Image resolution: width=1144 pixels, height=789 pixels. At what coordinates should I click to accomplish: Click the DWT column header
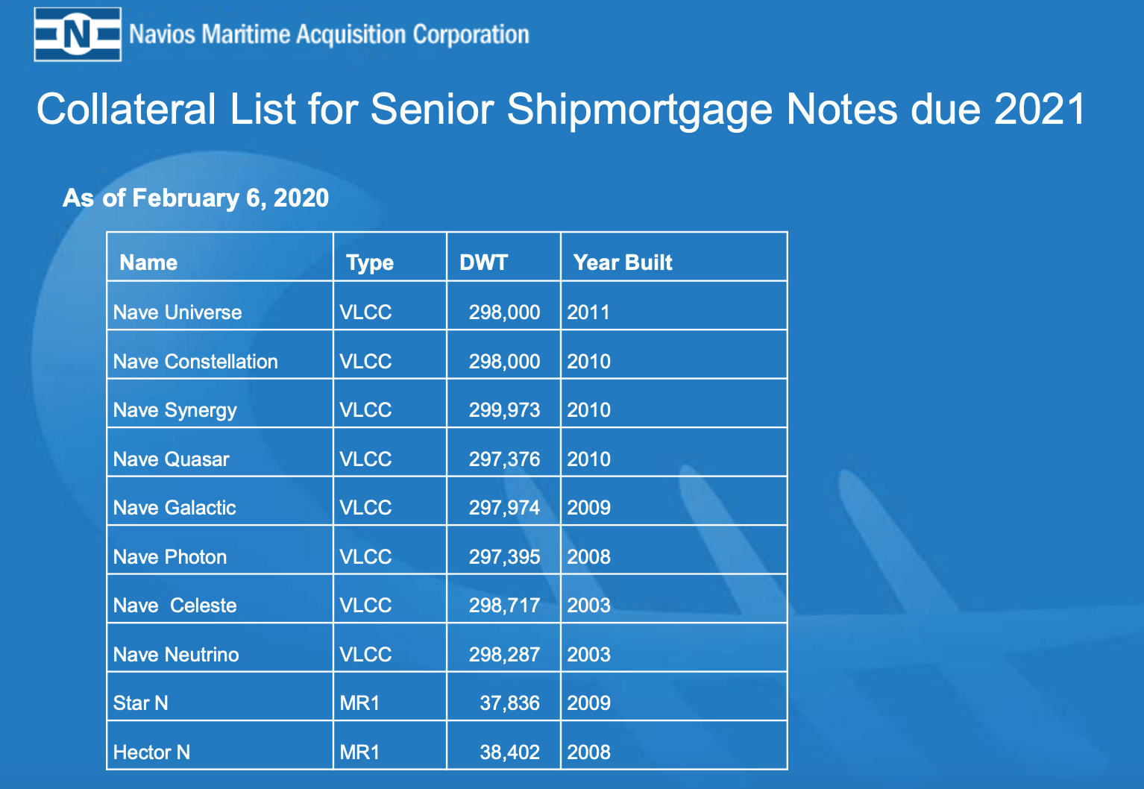[x=483, y=263]
